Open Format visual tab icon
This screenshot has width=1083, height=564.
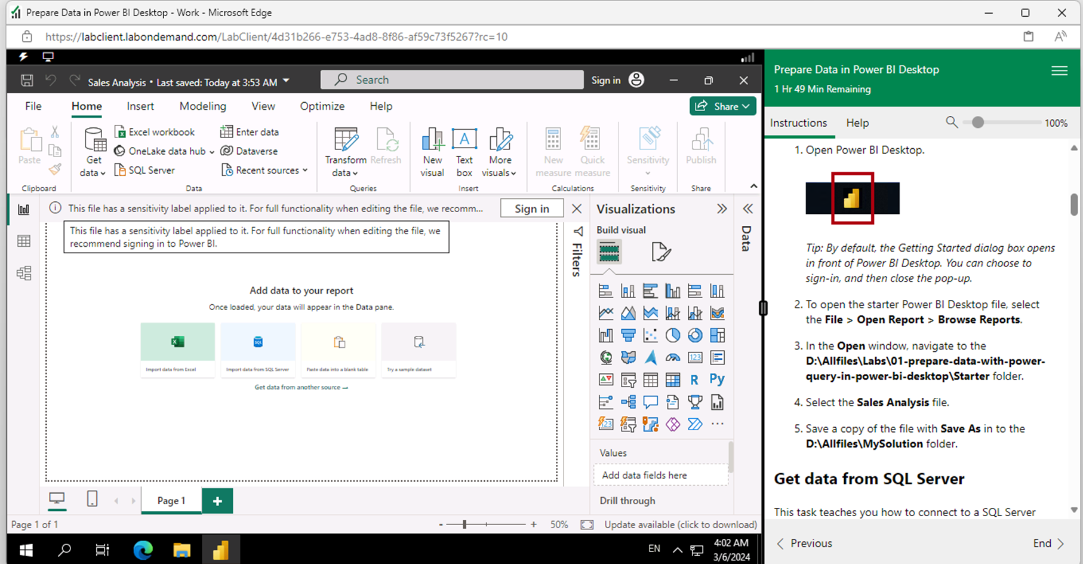[x=661, y=252]
